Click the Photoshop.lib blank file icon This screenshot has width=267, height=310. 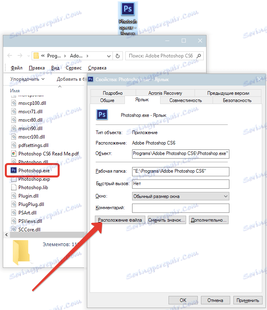[14, 187]
